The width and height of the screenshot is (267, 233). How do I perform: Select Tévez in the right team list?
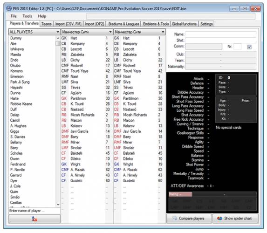[128, 88]
